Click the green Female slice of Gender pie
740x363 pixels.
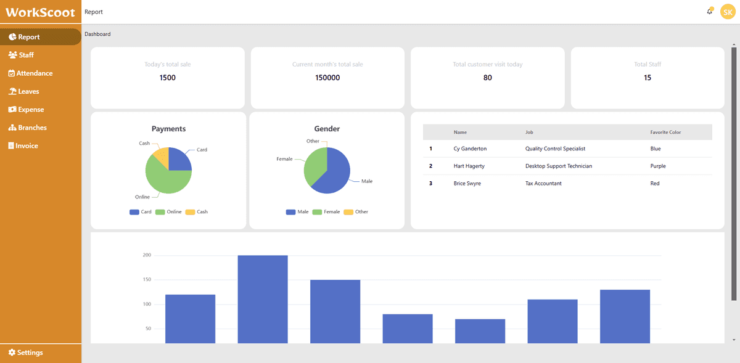point(314,166)
